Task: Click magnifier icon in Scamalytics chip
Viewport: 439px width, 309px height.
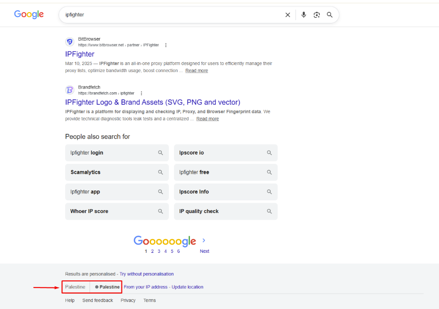Action: click(160, 172)
